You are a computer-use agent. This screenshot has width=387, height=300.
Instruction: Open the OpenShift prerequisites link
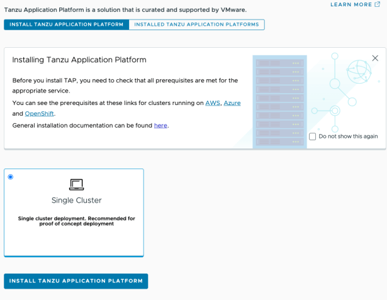pos(39,113)
